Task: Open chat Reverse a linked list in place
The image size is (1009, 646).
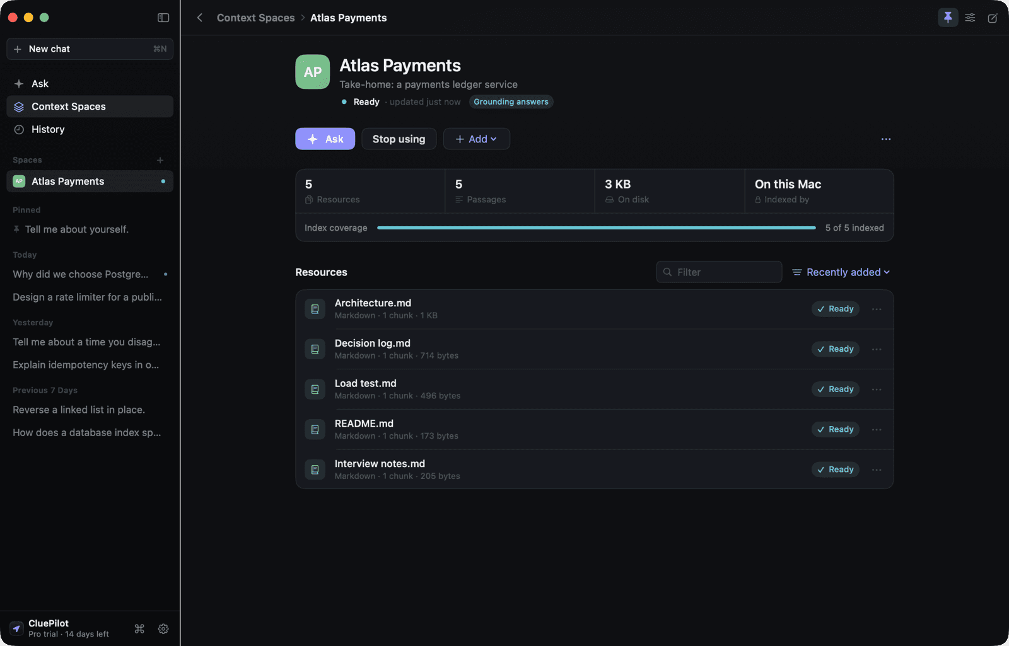Action: tap(90, 410)
